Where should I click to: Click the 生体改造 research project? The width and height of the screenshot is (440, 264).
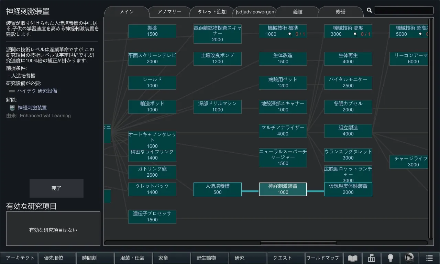(283, 59)
